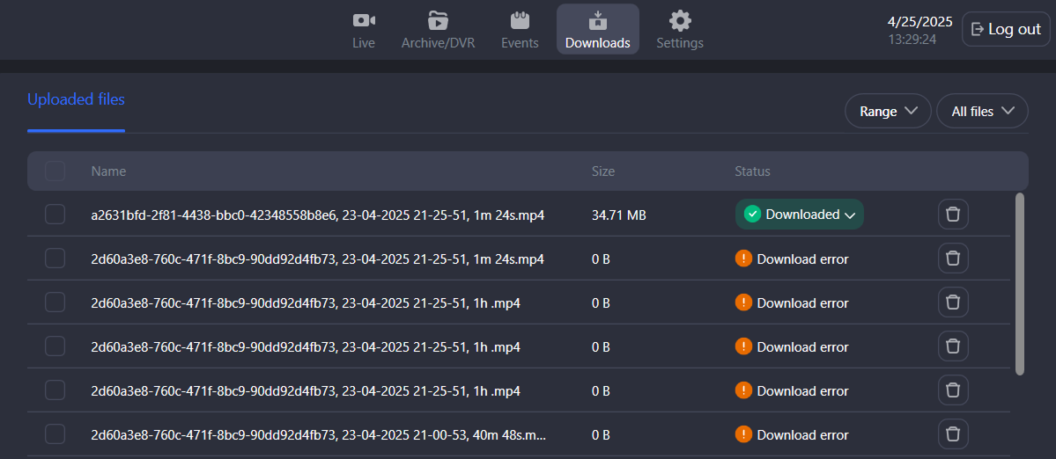Click the file list vertical scrollbar

click(1020, 283)
